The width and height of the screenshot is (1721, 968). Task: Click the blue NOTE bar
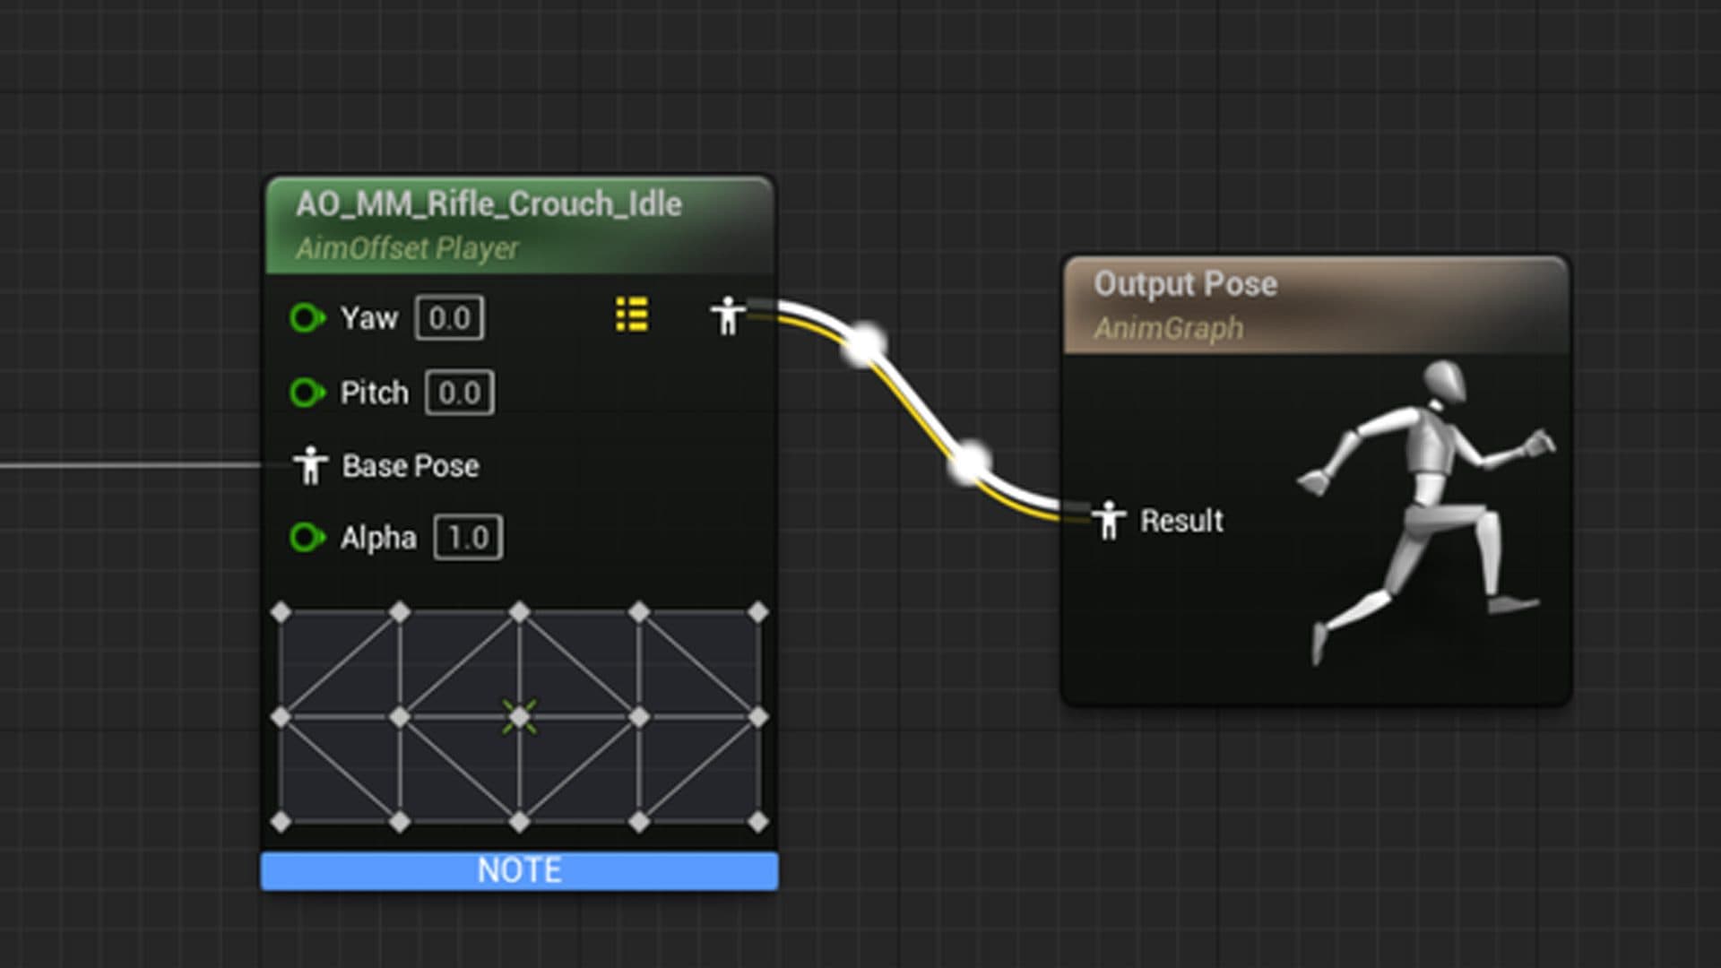pyautogui.click(x=520, y=870)
